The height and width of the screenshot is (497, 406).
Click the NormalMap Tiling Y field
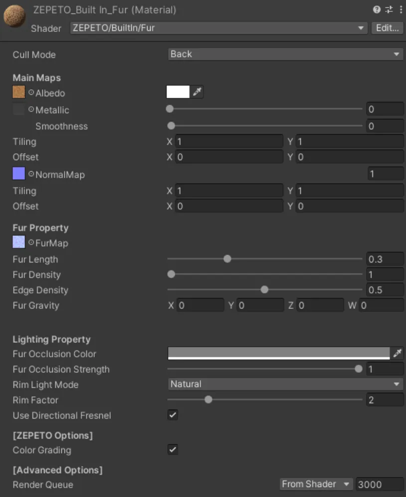pyautogui.click(x=350, y=191)
